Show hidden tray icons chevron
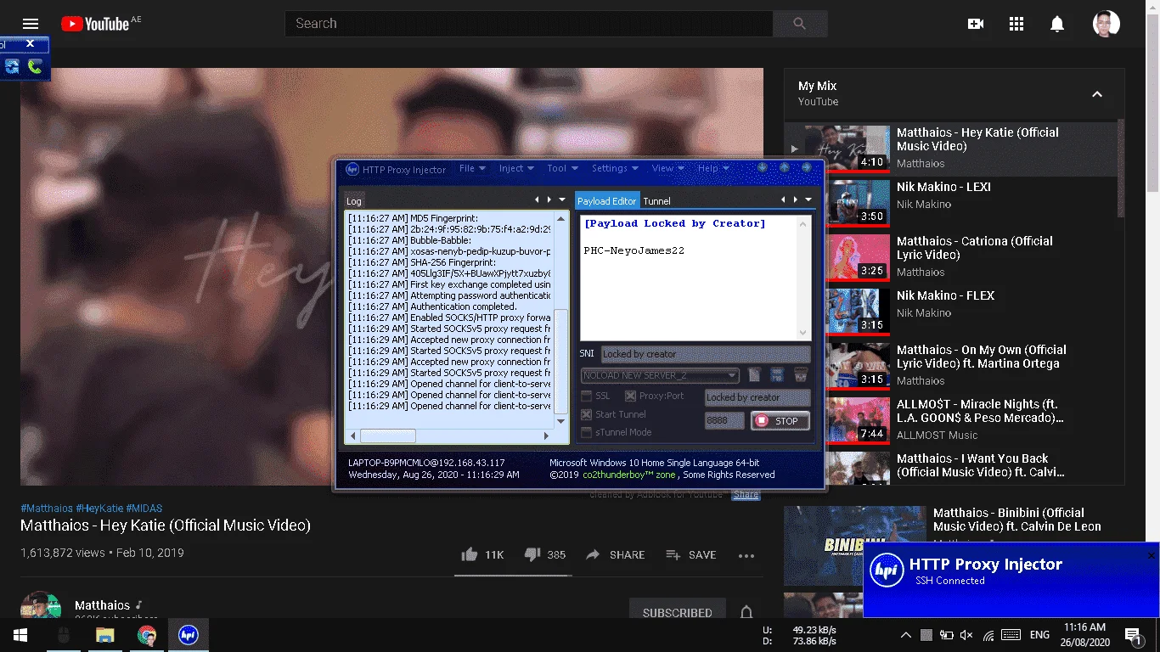 coord(906,635)
